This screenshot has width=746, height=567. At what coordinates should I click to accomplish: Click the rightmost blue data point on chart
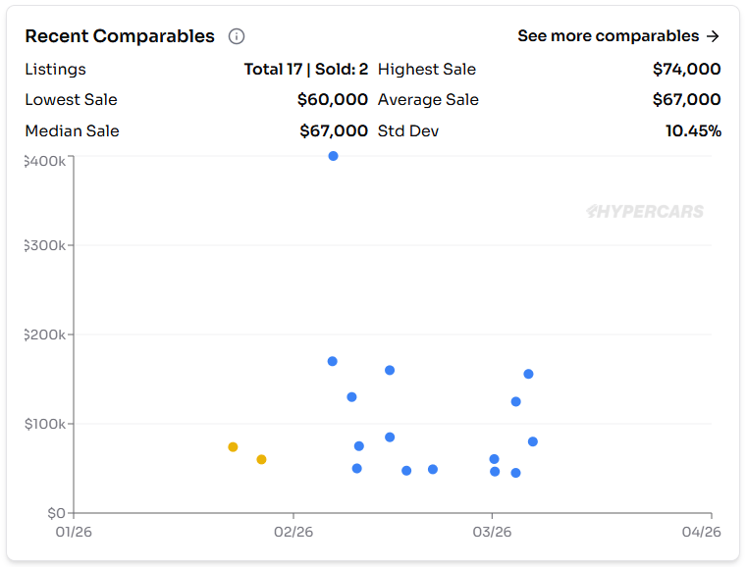coord(533,441)
